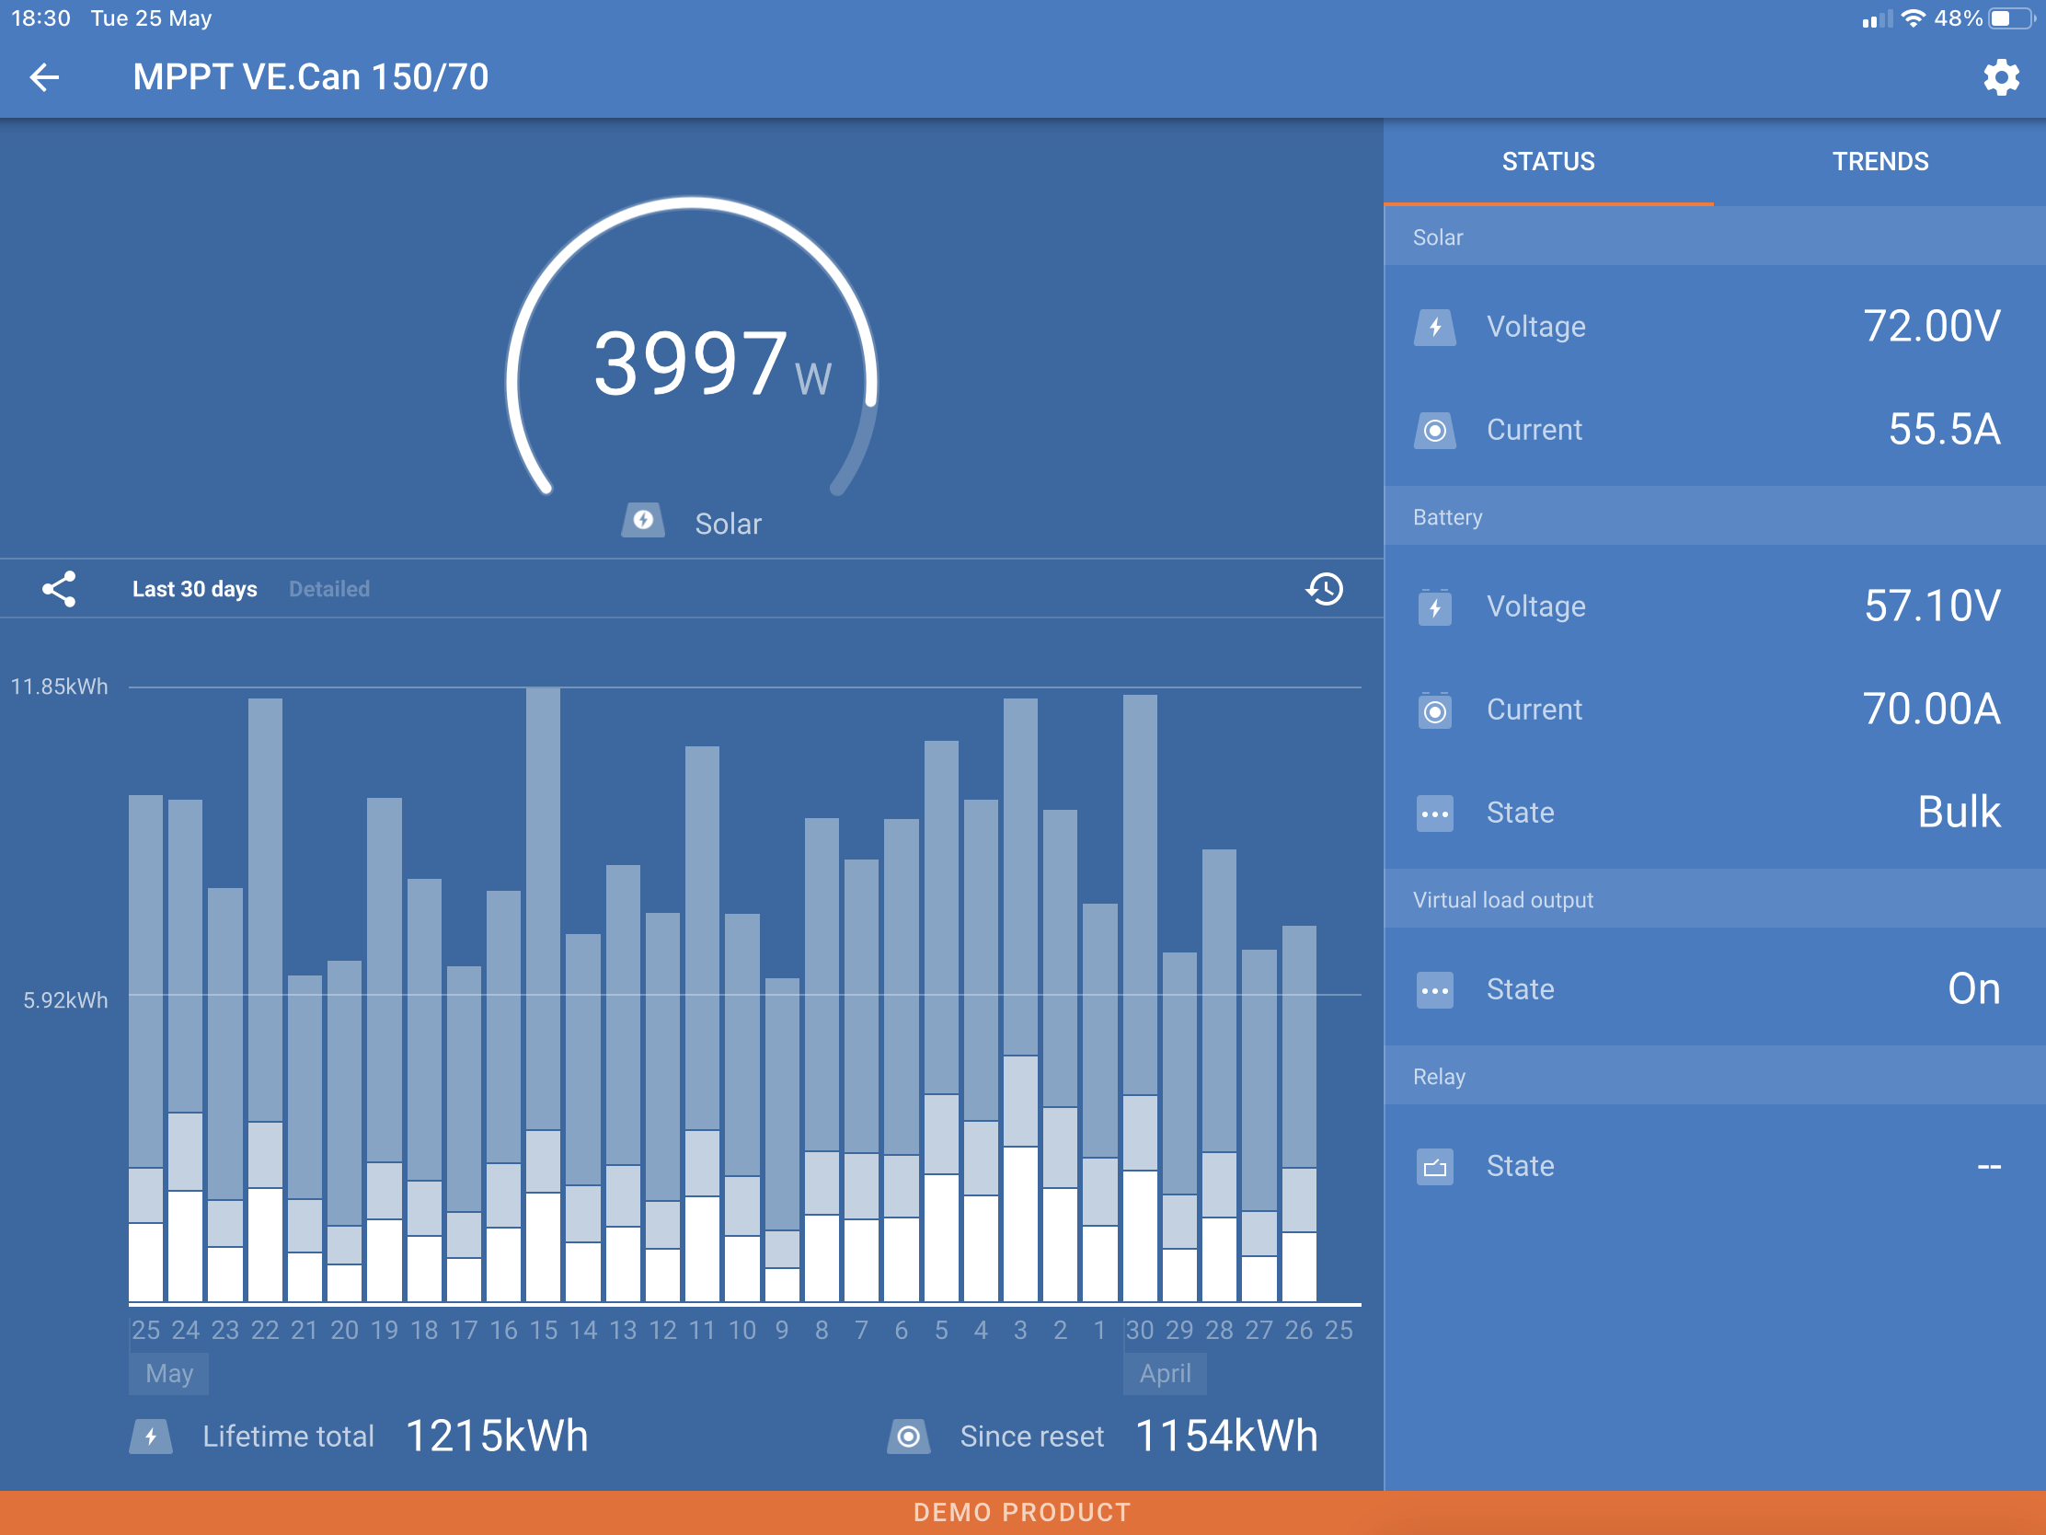The height and width of the screenshot is (1535, 2046).
Task: Click the Tue 25 May date in status bar
Action: tap(152, 18)
